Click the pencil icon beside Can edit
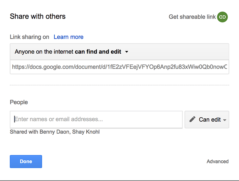This screenshot has height=181, width=239. [193, 119]
